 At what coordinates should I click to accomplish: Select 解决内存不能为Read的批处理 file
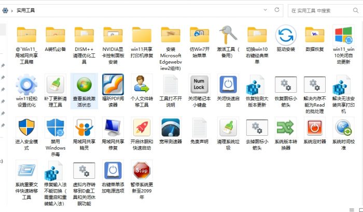coord(315,84)
